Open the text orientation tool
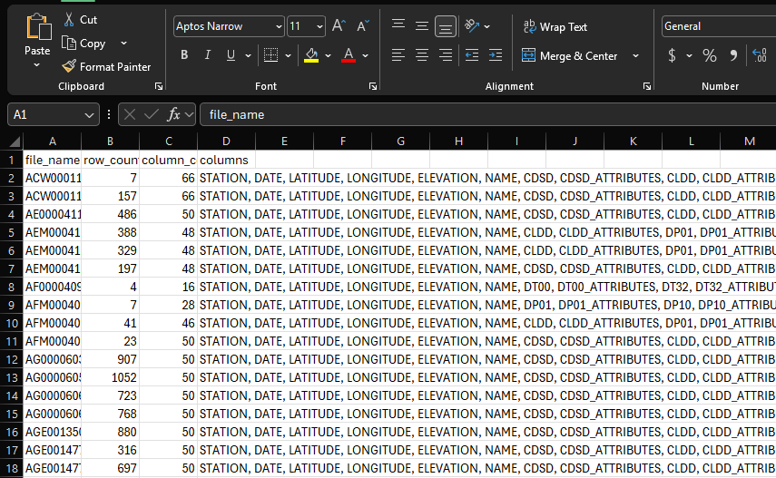This screenshot has height=478, width=776. click(472, 25)
